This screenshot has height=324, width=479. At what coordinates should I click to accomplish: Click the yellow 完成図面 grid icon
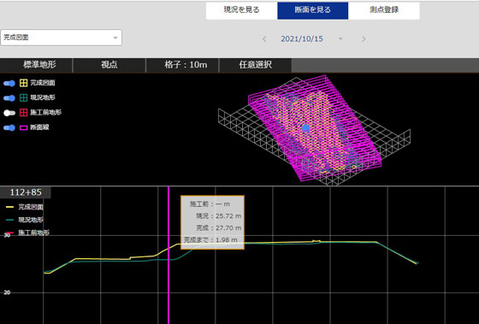pyautogui.click(x=24, y=83)
